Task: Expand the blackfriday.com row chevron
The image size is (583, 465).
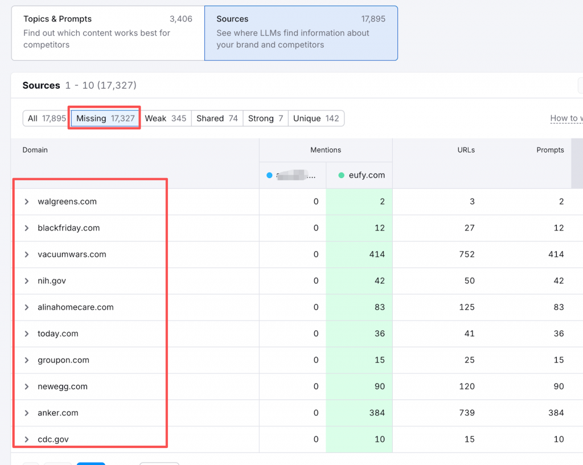Action: [27, 228]
